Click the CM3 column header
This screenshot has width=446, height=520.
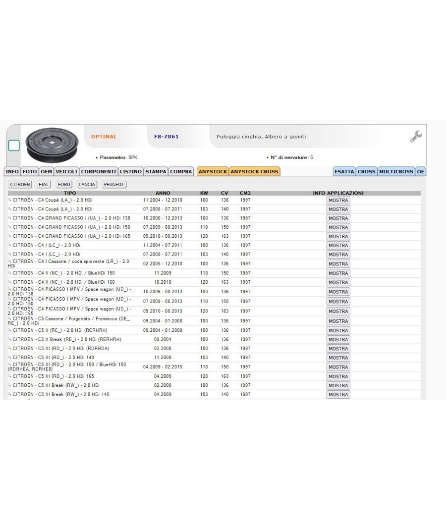(x=245, y=193)
